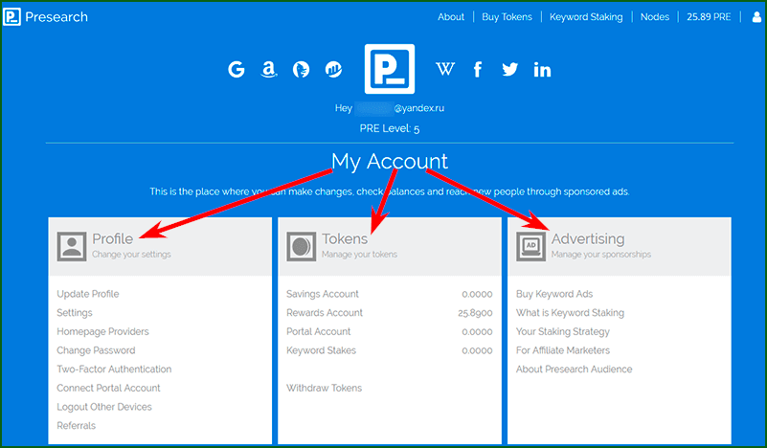Screen dimensions: 767x448
Task: Open Homepage Providers link
Action: [x=102, y=331]
